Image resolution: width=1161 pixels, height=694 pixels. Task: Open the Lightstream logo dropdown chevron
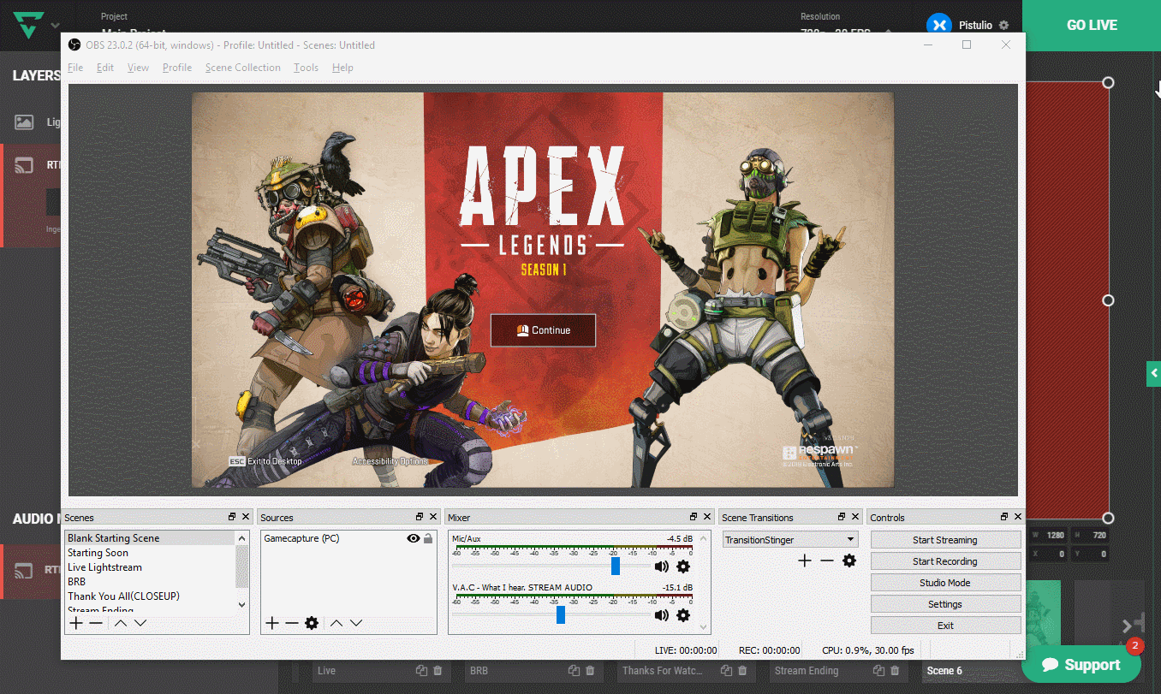tap(56, 26)
